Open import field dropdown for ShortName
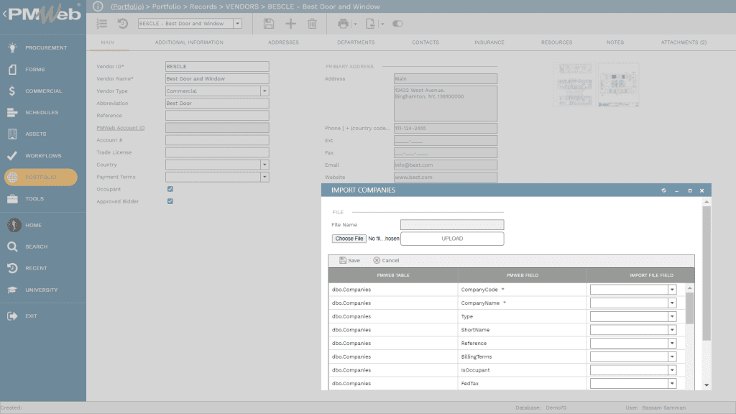 click(672, 330)
